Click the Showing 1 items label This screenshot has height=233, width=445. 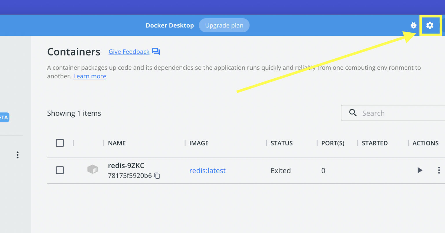click(x=74, y=113)
